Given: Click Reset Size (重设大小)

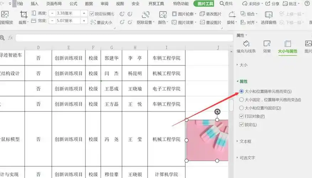Looking at the screenshot, I should 101,22.
